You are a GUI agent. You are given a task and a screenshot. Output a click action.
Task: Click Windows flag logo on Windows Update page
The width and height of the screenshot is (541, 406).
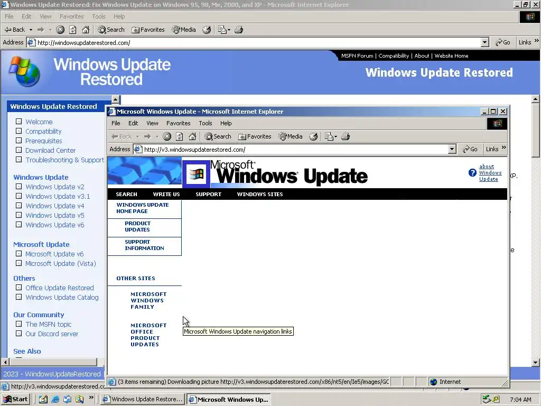click(196, 174)
